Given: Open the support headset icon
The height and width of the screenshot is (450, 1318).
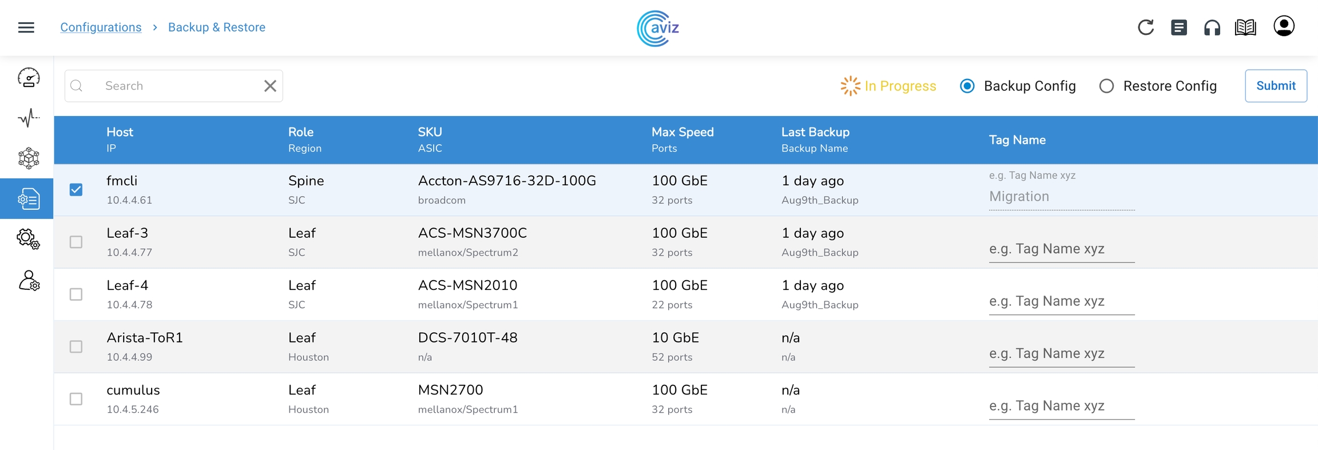Looking at the screenshot, I should pos(1212,27).
